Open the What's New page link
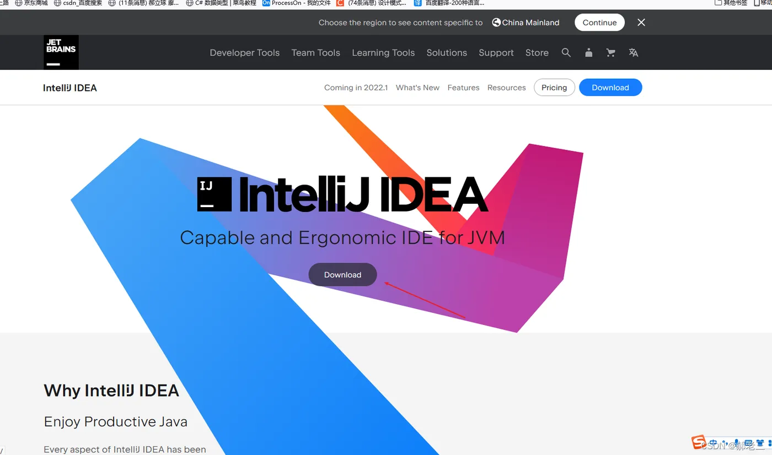Screen dimensions: 772x455 pyautogui.click(x=417, y=88)
